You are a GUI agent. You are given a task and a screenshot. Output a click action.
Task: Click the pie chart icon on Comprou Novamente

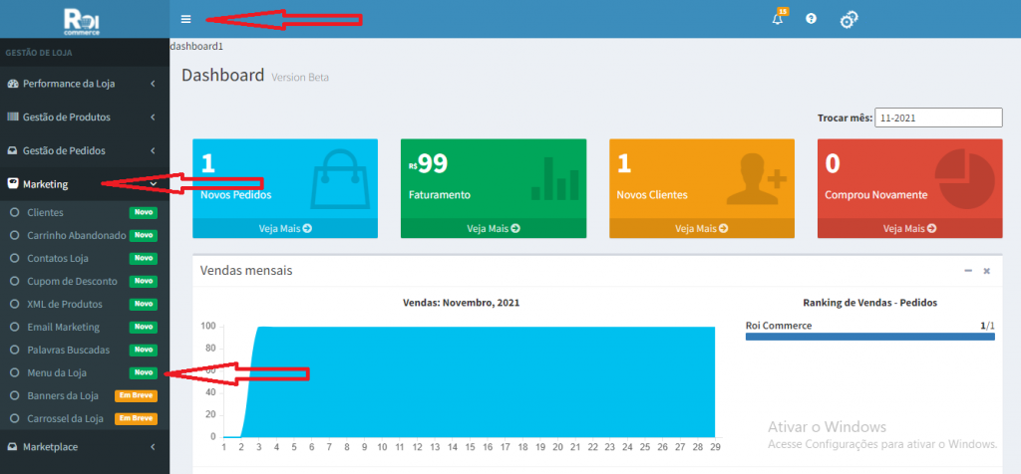pos(964,178)
